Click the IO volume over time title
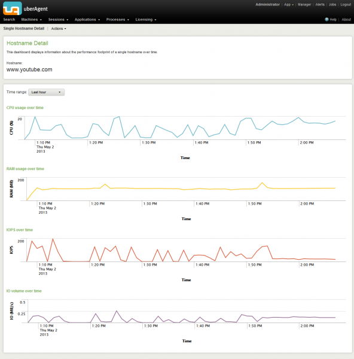This screenshot has width=354, height=359. tap(24, 291)
